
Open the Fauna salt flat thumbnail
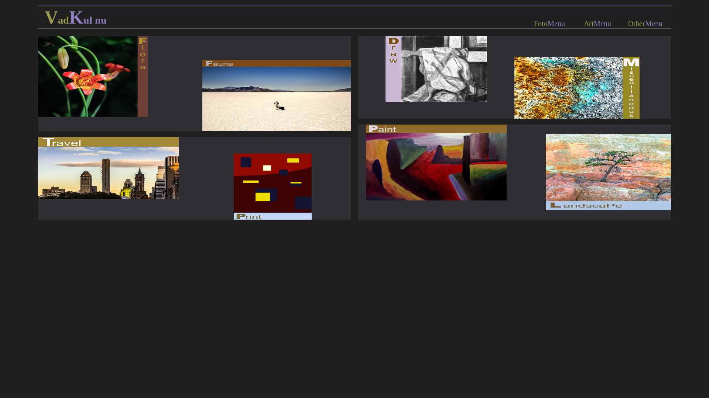point(276,99)
